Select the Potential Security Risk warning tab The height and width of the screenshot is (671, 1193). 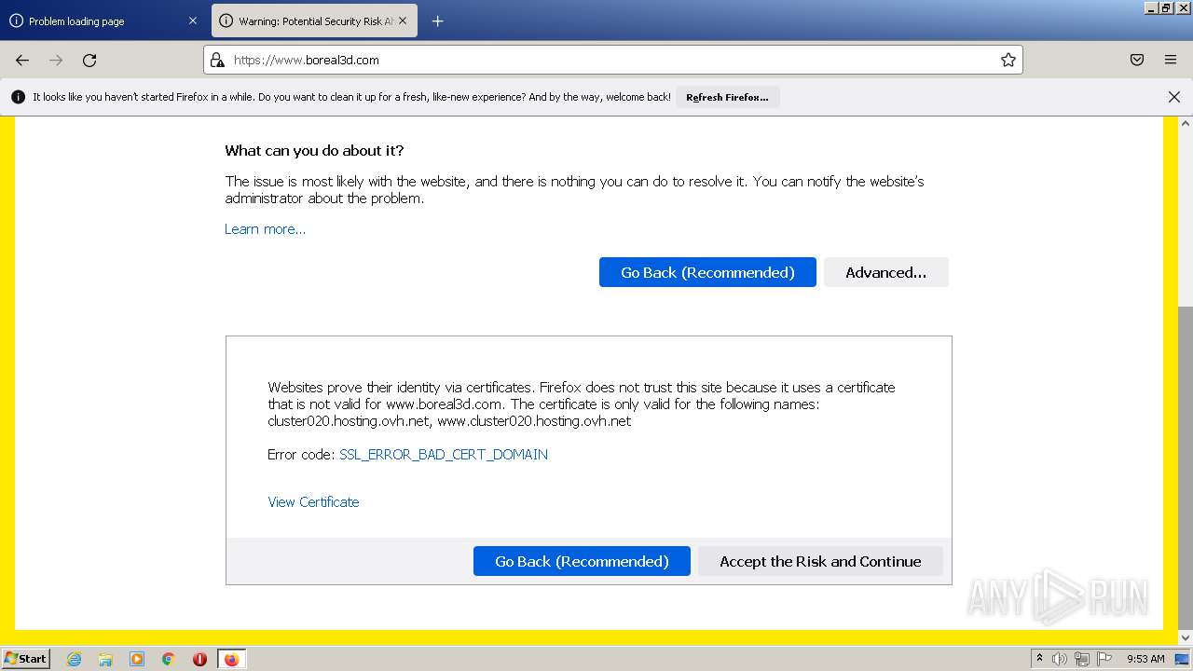(x=313, y=21)
